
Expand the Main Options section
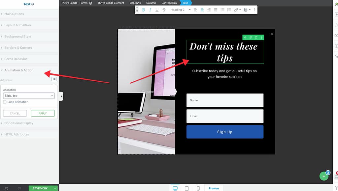14,14
